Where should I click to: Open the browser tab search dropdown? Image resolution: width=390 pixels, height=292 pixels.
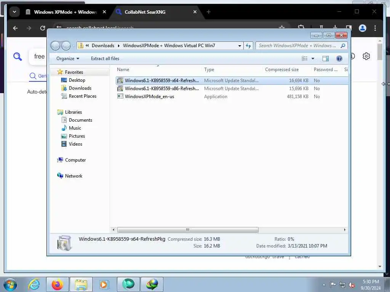click(14, 12)
